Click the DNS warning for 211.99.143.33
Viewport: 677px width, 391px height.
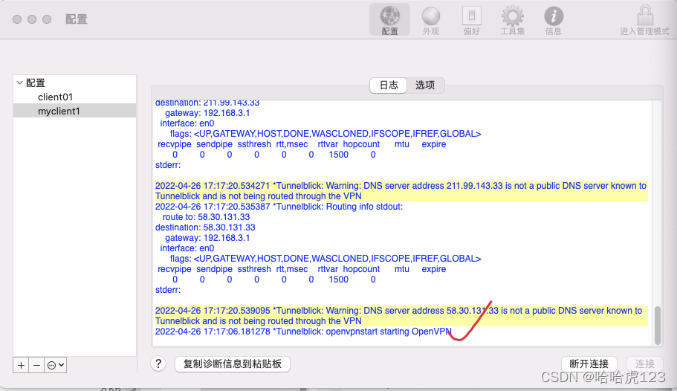coord(401,191)
